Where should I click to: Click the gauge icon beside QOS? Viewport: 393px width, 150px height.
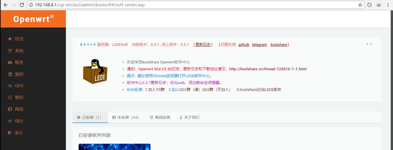[x=10, y=86]
